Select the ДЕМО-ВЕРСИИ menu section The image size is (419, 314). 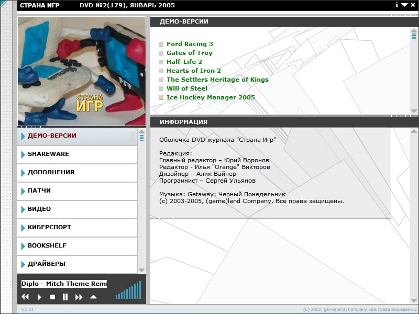tap(77, 136)
